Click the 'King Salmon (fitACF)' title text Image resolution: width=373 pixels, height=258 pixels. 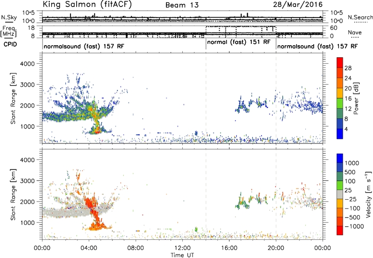(x=87, y=4)
